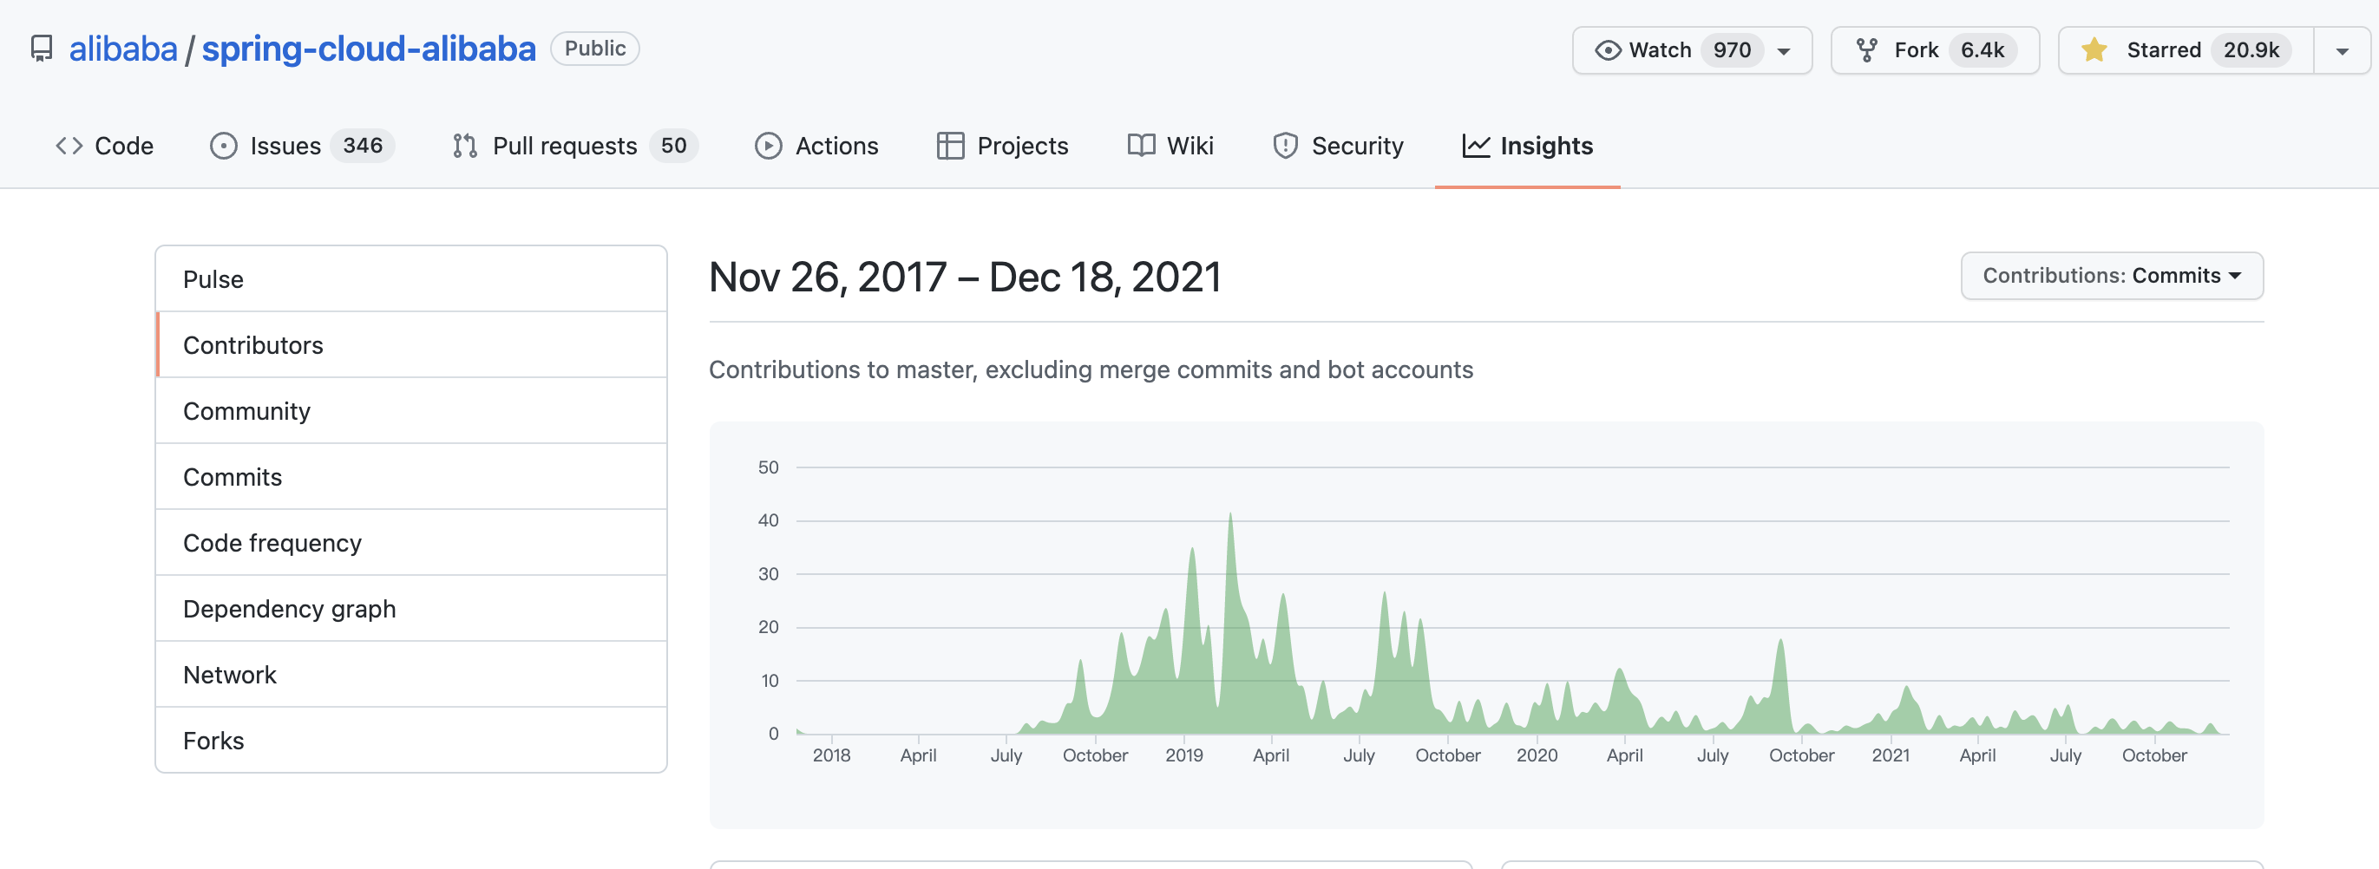Click the 970 watchers count

(x=1732, y=50)
